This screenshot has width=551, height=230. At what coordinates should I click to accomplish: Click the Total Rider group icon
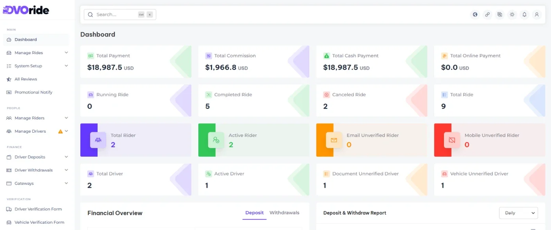[98, 140]
